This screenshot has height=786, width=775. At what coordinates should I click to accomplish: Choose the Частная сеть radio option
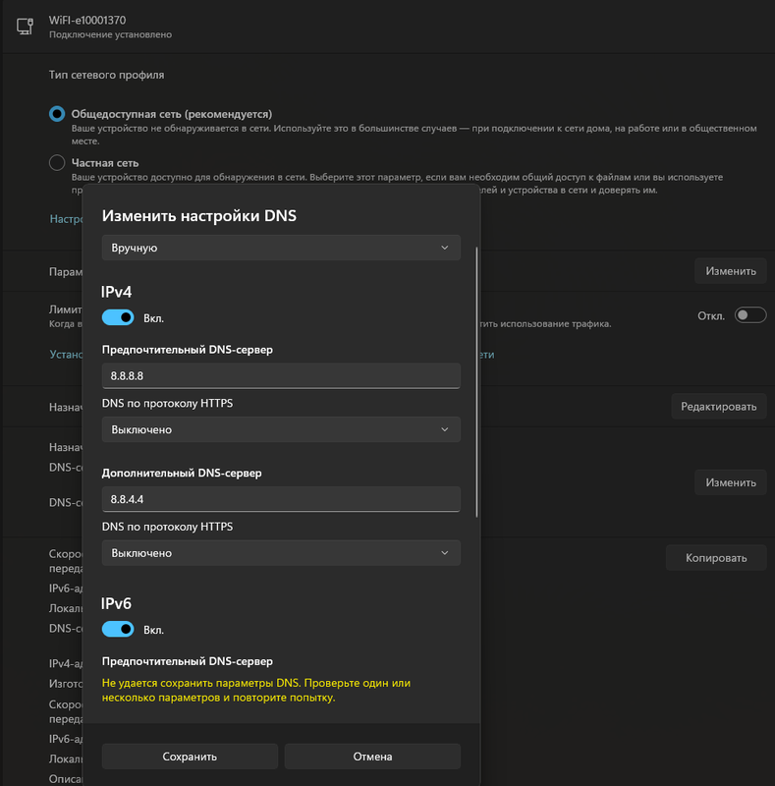pyautogui.click(x=57, y=163)
